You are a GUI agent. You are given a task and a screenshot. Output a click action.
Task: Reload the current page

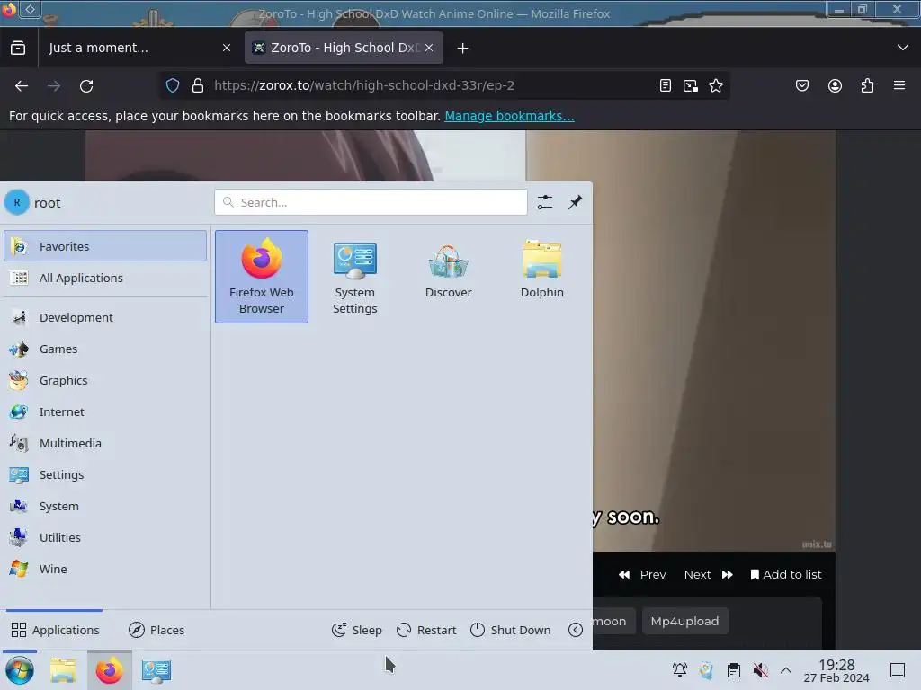86,85
